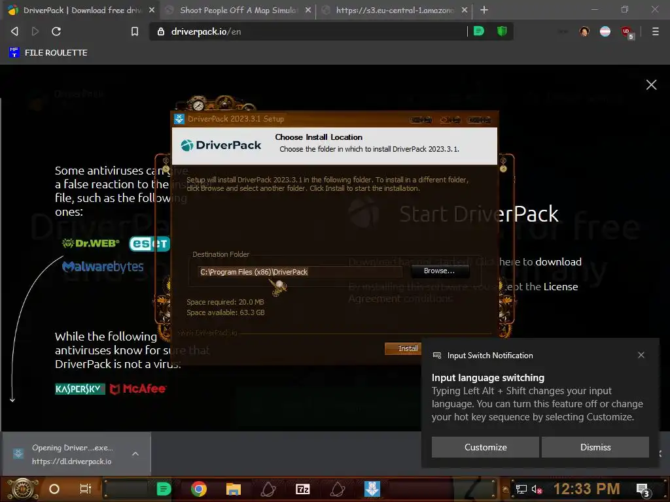Image resolution: width=670 pixels, height=502 pixels.
Task: Click the Destination Folder path field
Action: [x=300, y=272]
